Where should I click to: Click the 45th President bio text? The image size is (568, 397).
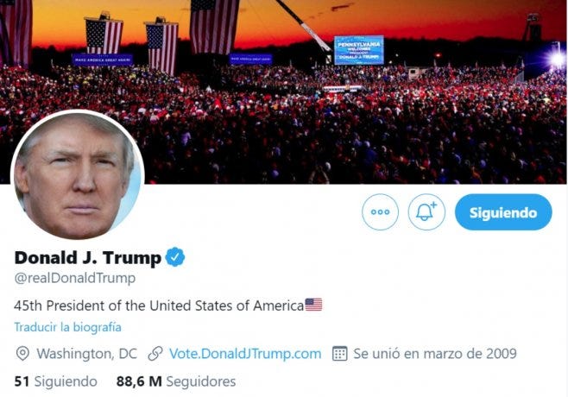pos(159,306)
